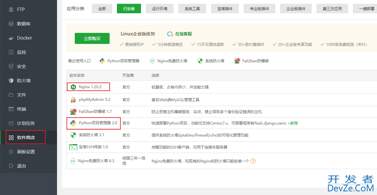Click the 防火墙 firewall icon in sidebar

[x=11, y=81]
